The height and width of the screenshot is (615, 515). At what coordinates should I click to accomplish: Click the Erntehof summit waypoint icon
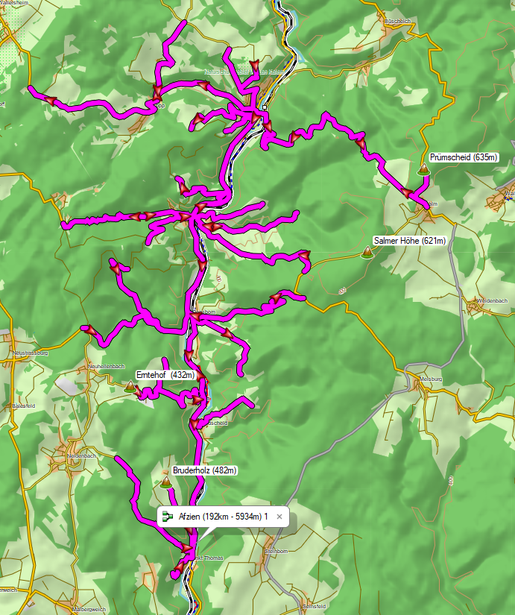130,386
